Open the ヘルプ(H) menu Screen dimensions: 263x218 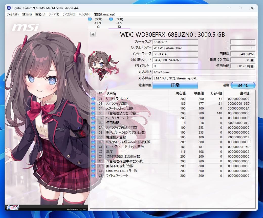[84, 14]
